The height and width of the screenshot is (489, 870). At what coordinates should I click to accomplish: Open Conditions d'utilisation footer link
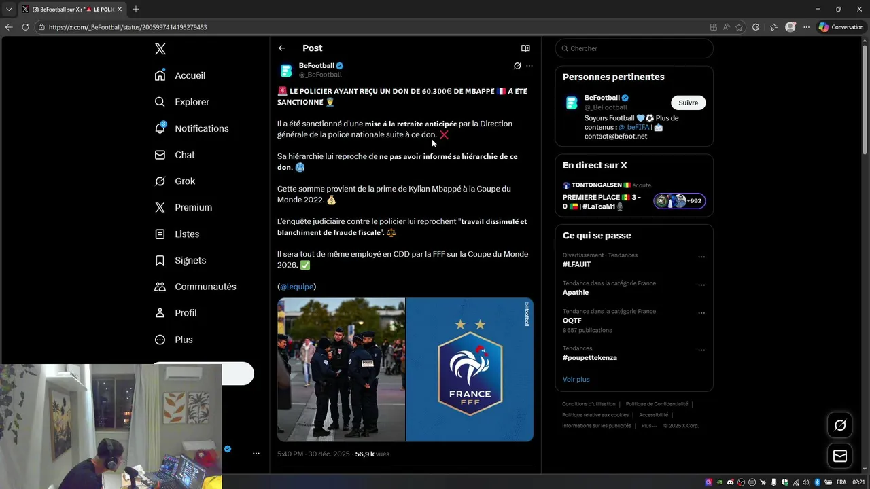click(589, 404)
